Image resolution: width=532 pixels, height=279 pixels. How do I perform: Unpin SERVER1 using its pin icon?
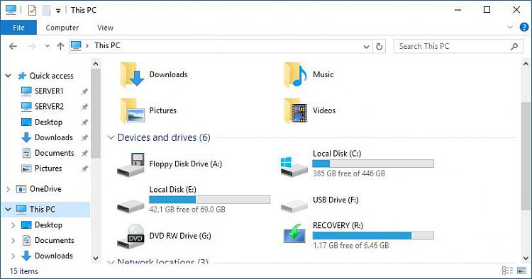click(85, 91)
